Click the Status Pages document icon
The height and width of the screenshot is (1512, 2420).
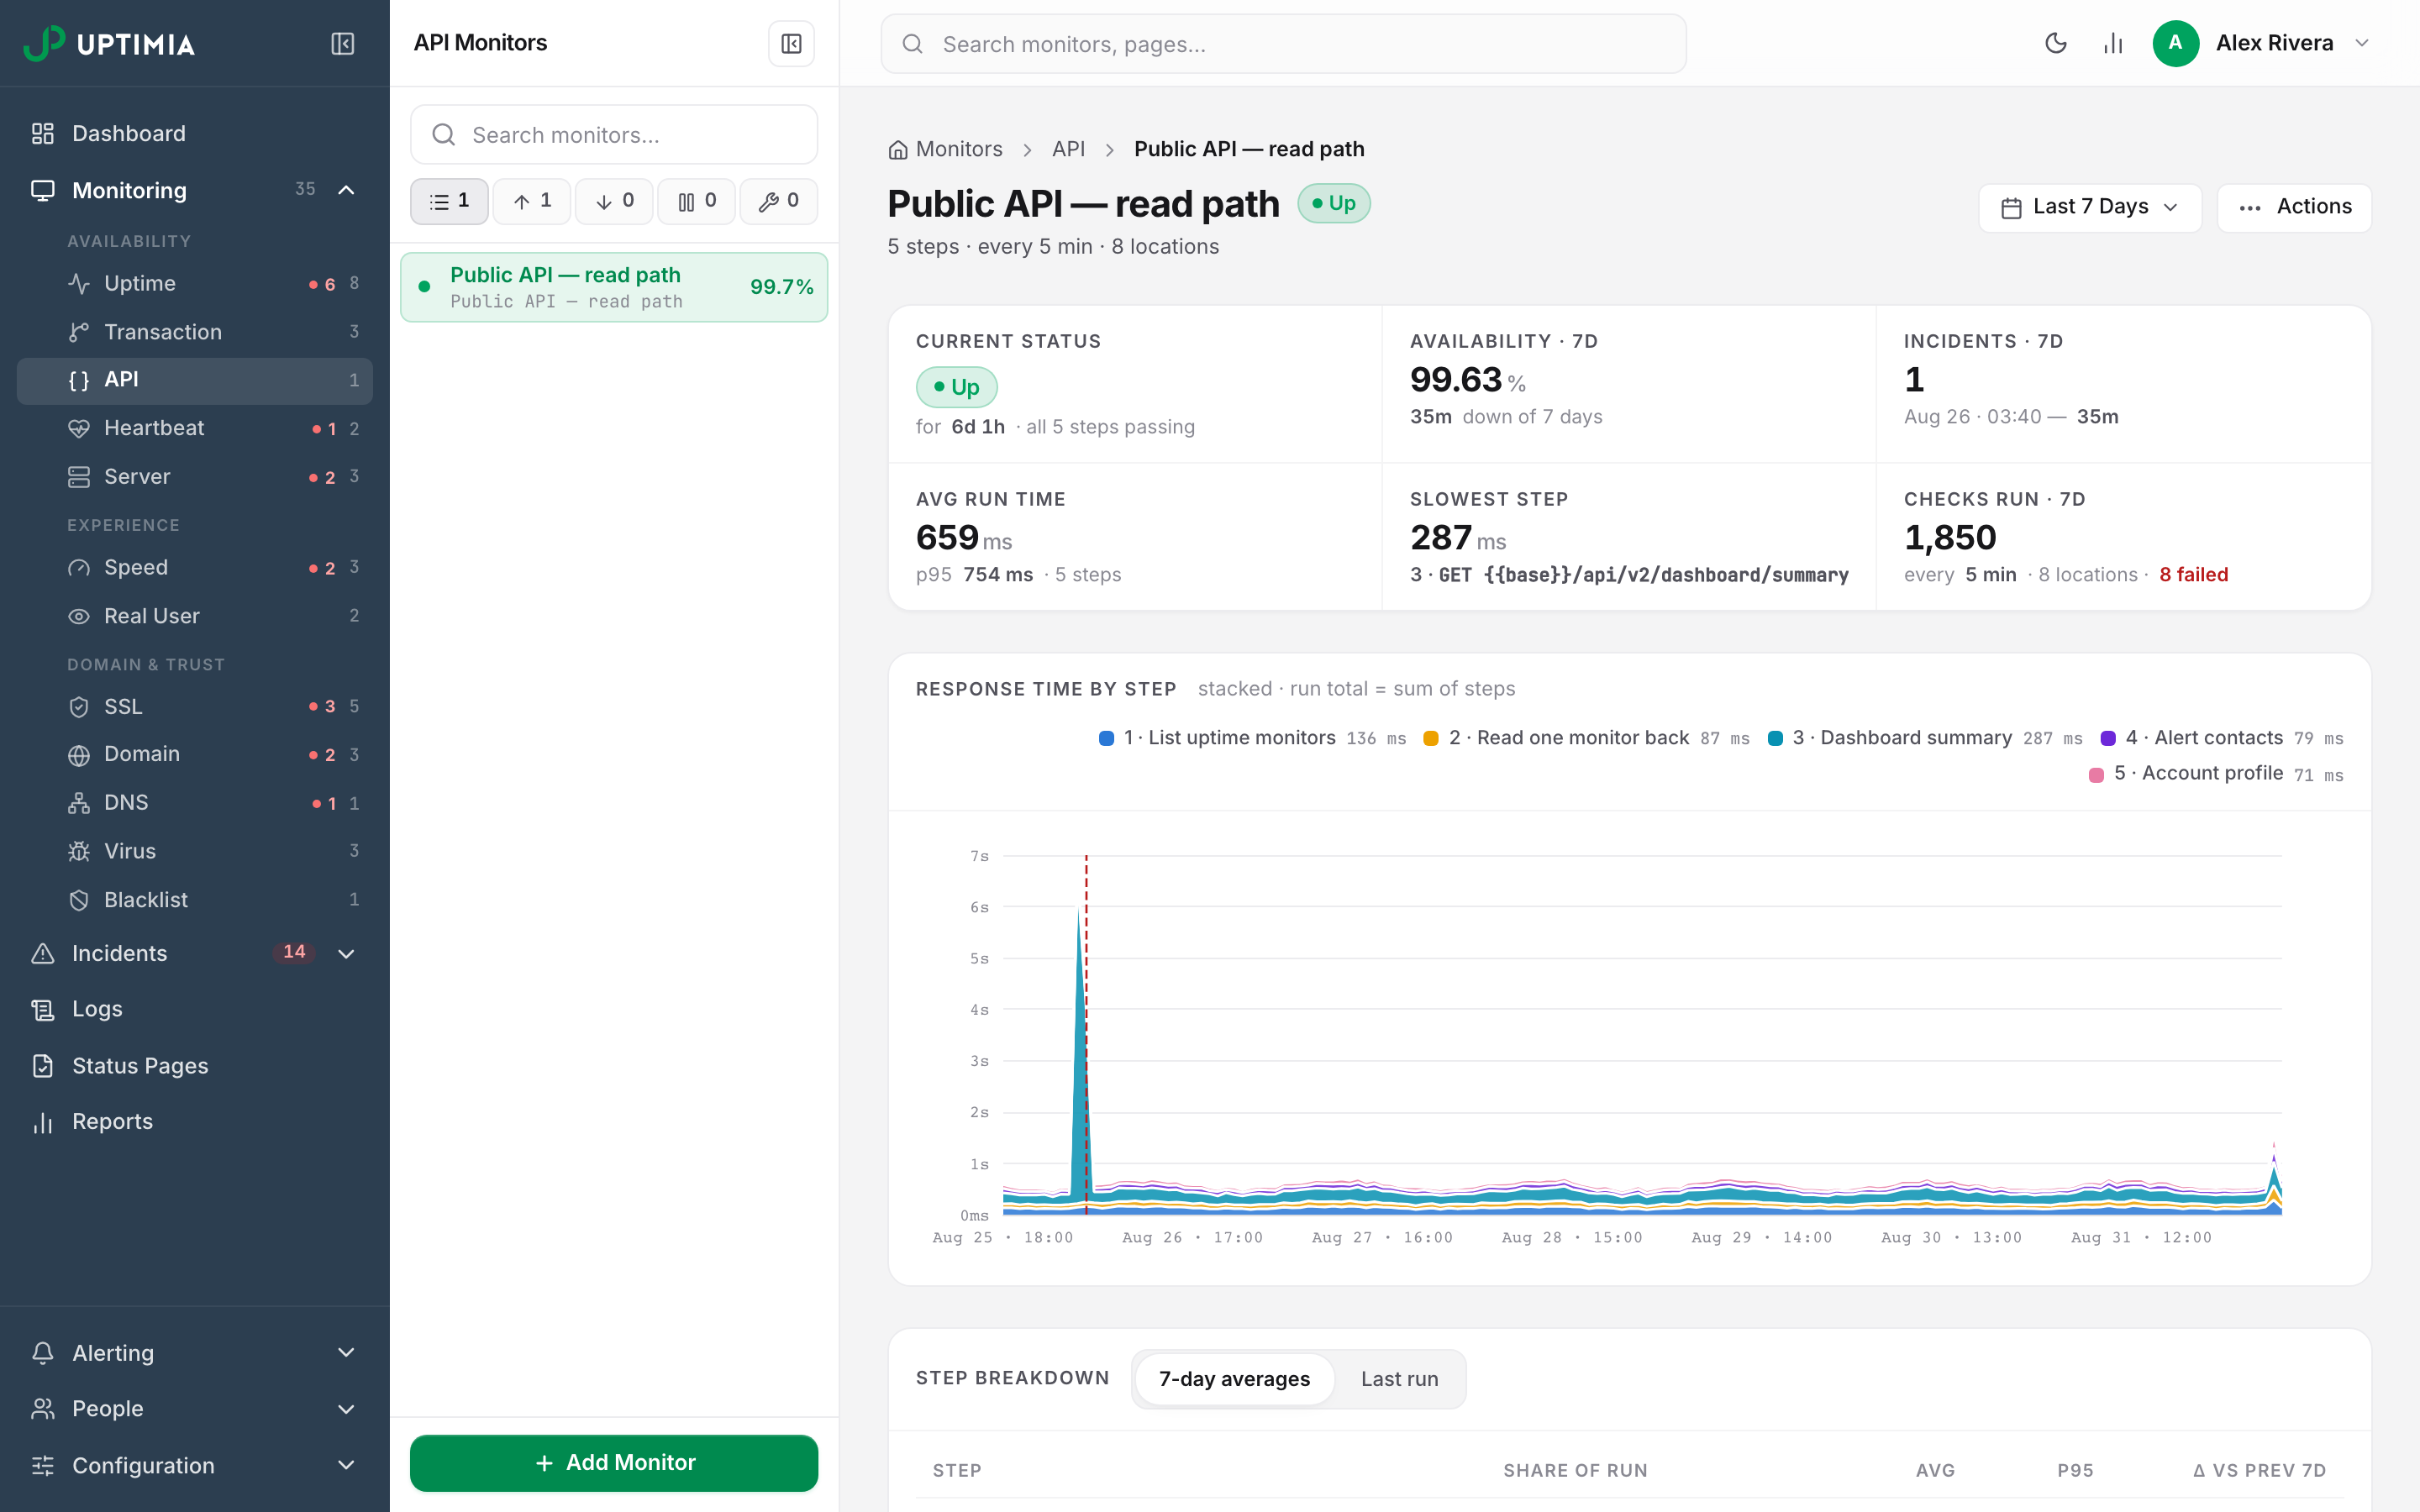pos(43,1066)
